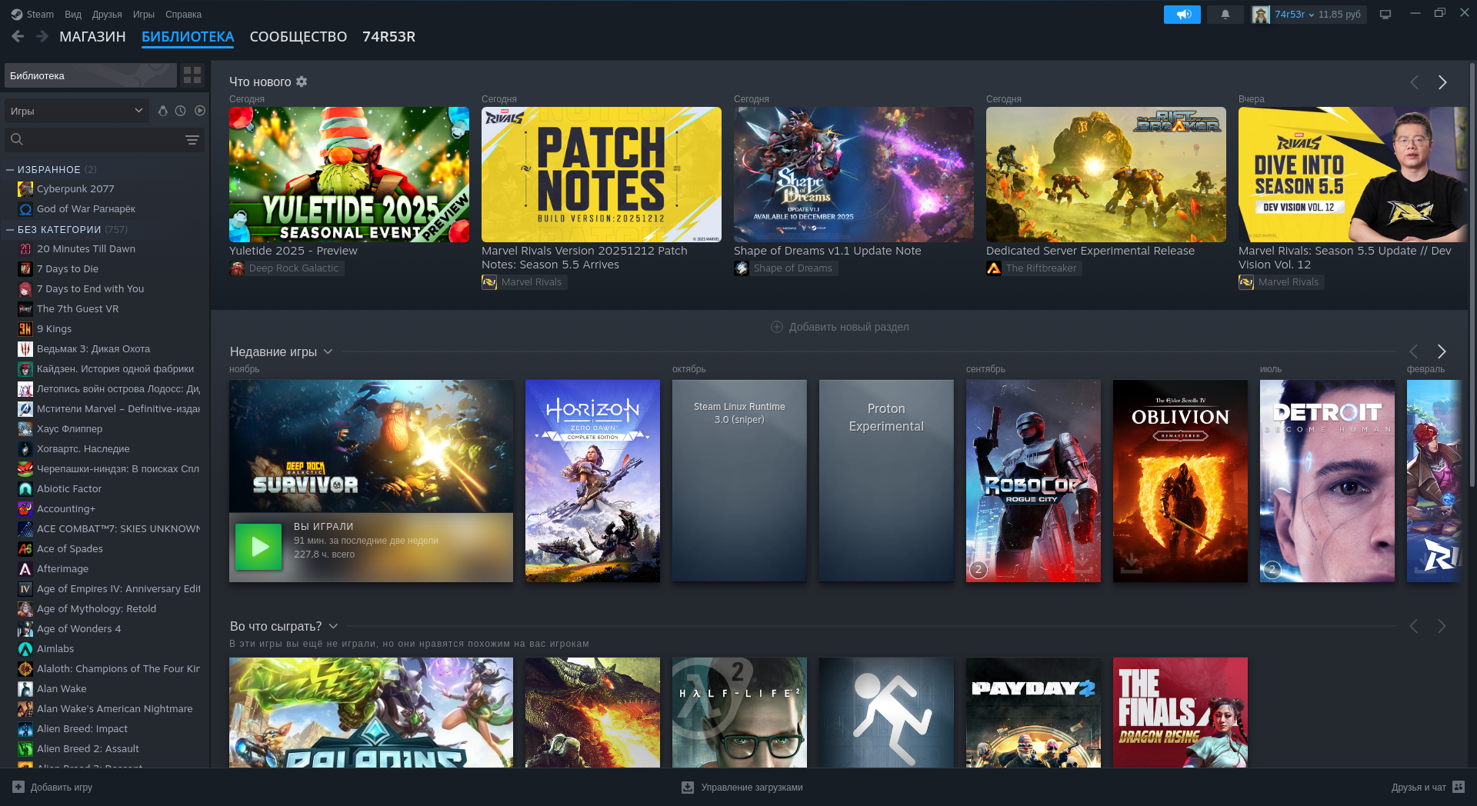
Task: Open Yuletide 2025 - Preview news title
Action: tap(293, 251)
